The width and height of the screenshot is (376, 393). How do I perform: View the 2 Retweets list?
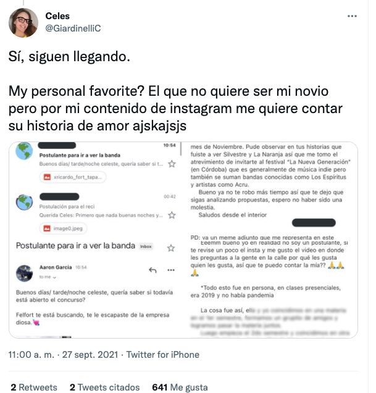[34, 387]
